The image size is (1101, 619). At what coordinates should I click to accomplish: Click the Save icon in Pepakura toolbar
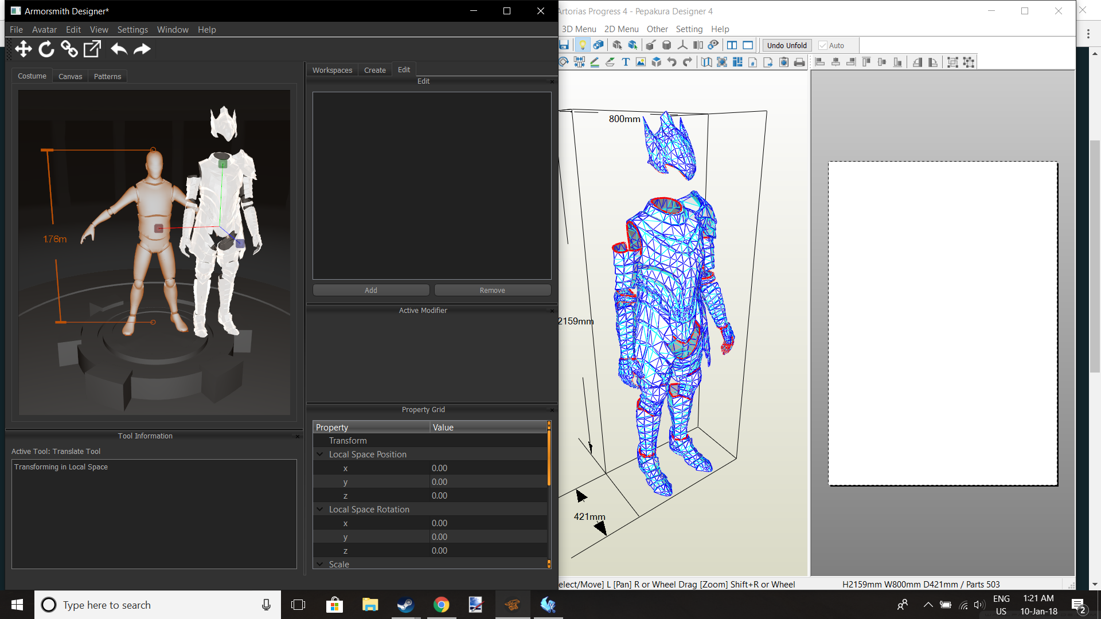coord(564,45)
